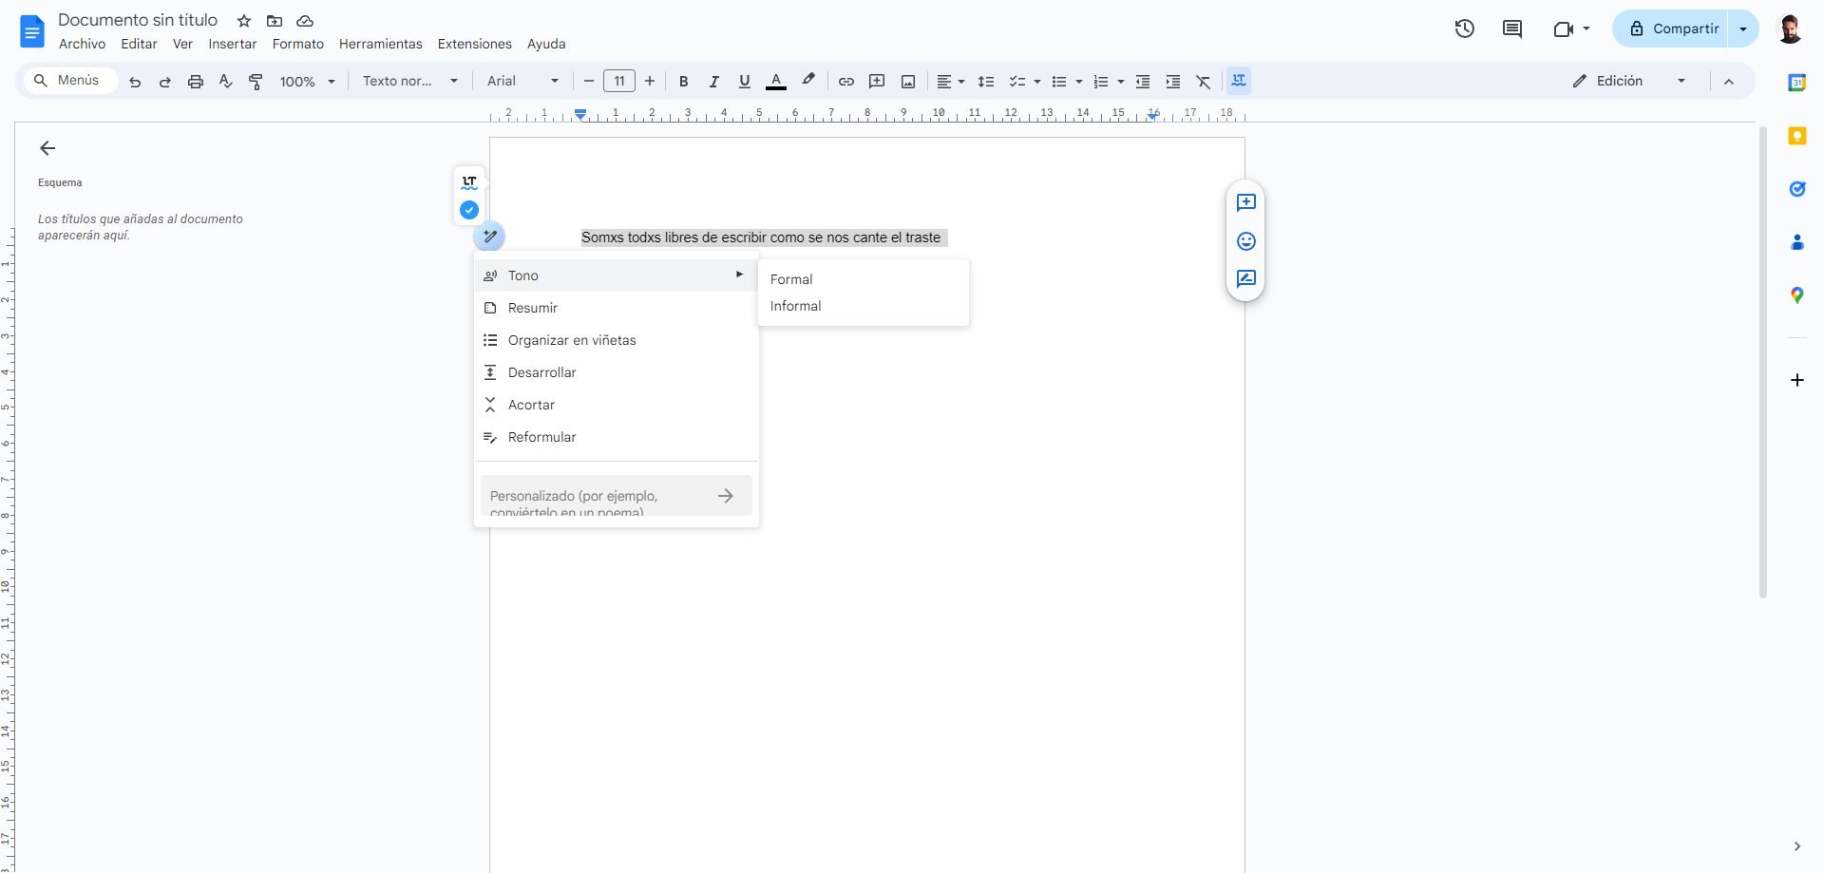Screen dimensions: 1824x873
Task: Open Google Keep in the side panel
Action: pos(1797,136)
